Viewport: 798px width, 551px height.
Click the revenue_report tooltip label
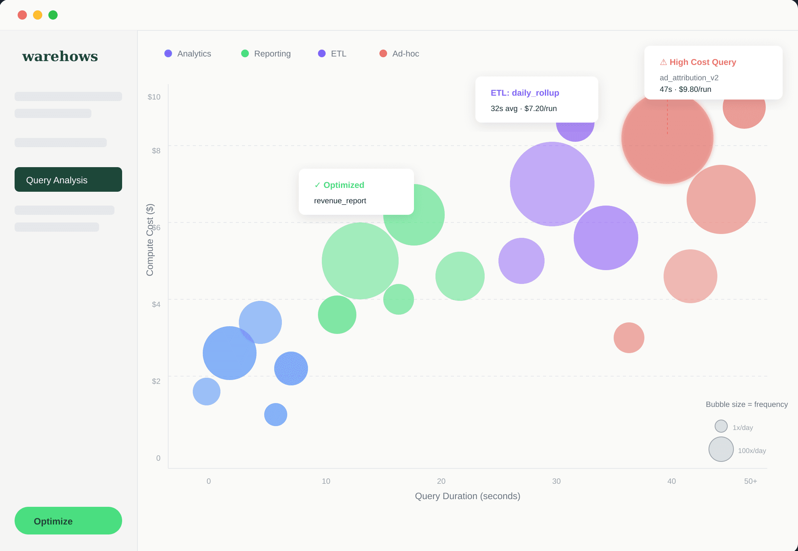click(x=340, y=201)
